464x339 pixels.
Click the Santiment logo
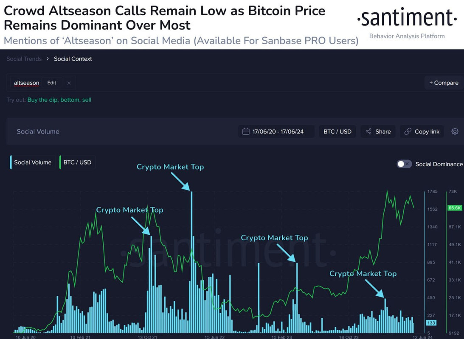click(x=407, y=18)
